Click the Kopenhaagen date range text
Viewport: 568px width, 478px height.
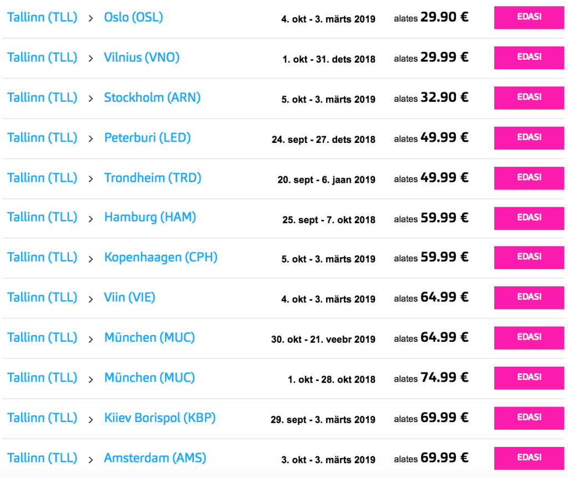tap(328, 259)
